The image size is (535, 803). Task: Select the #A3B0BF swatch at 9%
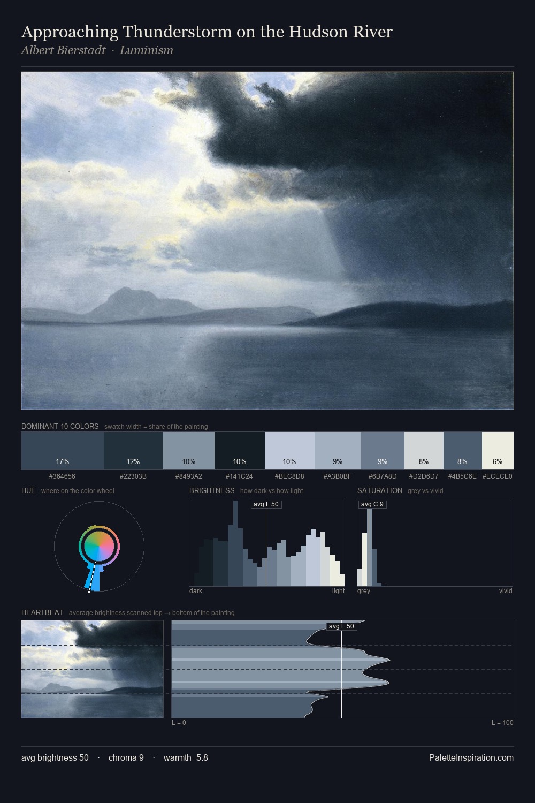coord(338,451)
